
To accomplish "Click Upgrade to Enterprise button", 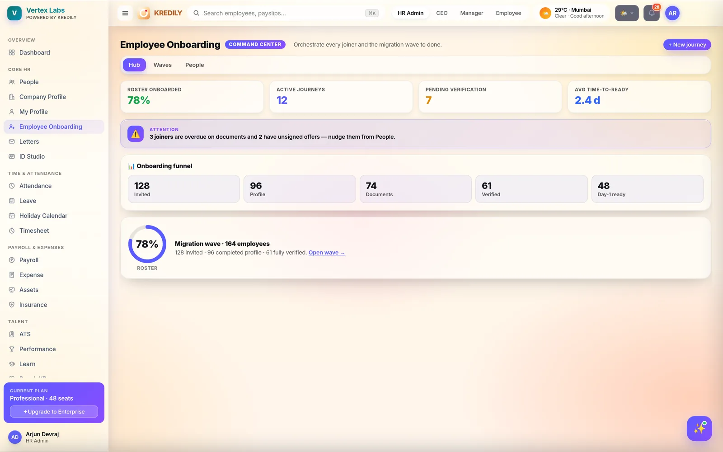I will pos(54,412).
